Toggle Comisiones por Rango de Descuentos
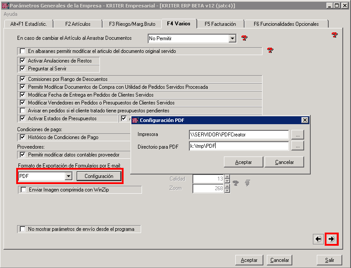Screen dimensions: 351x268 click(23, 79)
